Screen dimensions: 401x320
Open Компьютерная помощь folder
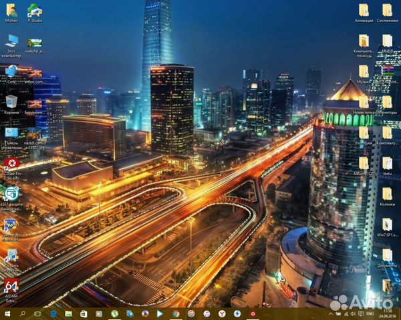point(364,46)
